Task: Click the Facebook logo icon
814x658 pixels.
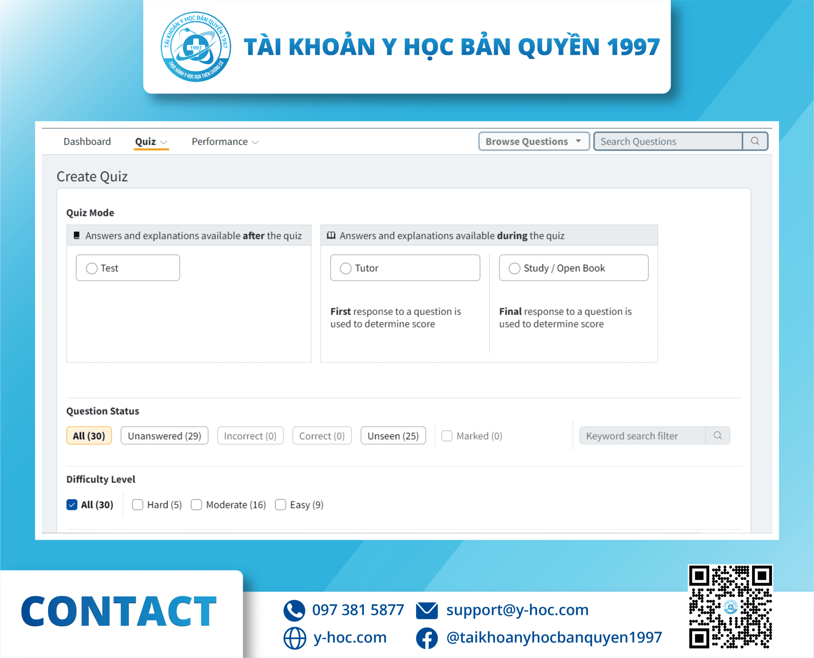Action: tap(426, 638)
